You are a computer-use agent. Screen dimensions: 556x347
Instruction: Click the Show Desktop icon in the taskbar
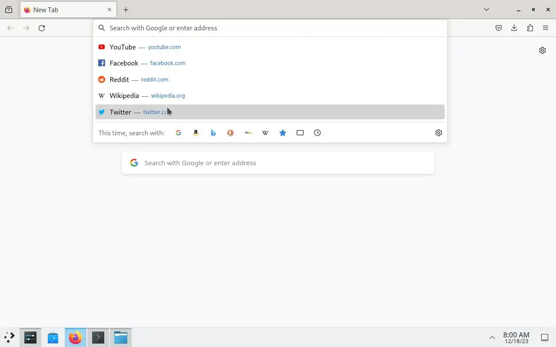click(545, 337)
